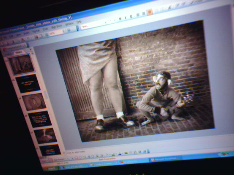Screen dimensions: 234x175
Task: Toggle Underline text formatting
Action: (131, 16)
